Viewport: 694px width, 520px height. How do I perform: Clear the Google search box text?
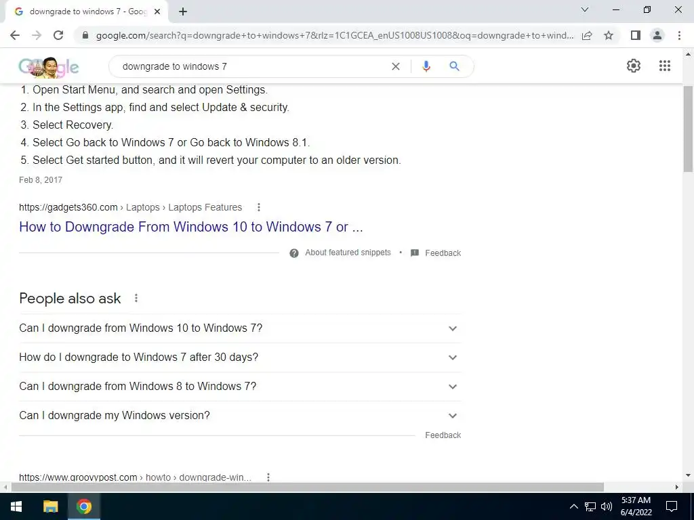(x=396, y=66)
